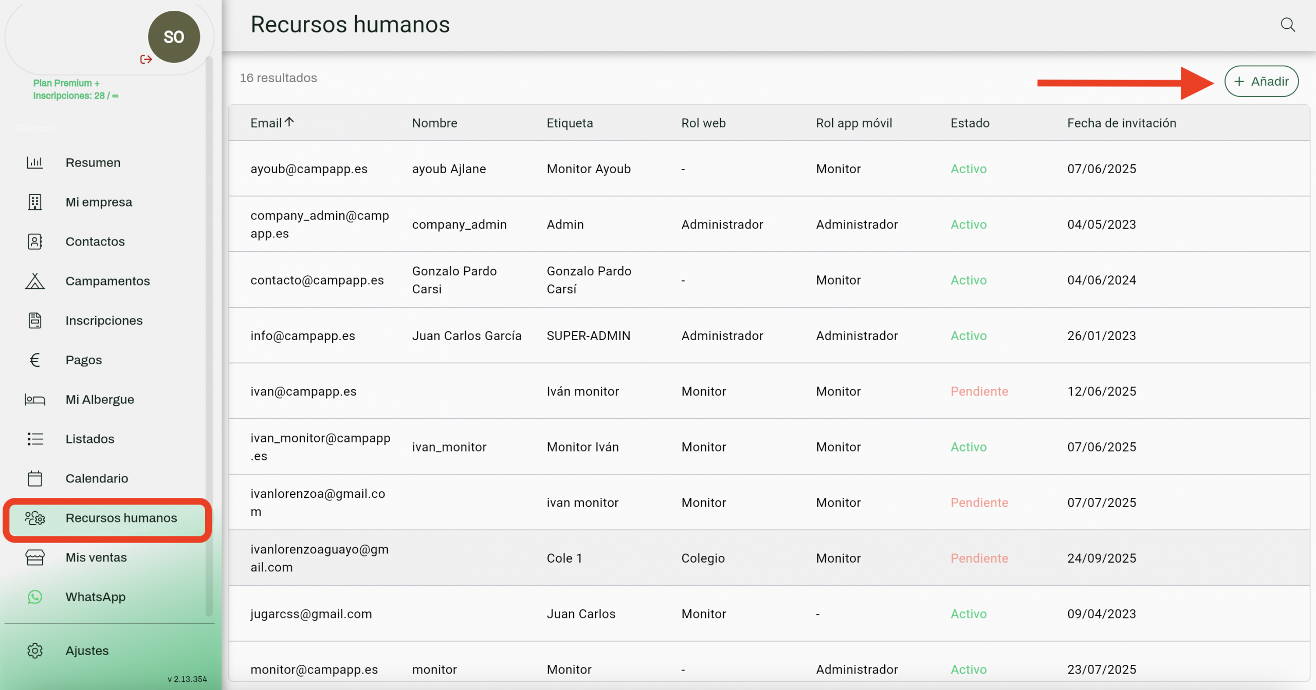Open Contactos in the sidebar

pyautogui.click(x=95, y=241)
